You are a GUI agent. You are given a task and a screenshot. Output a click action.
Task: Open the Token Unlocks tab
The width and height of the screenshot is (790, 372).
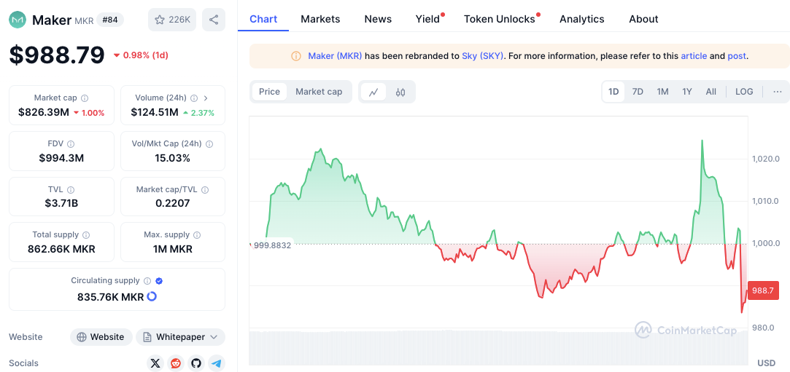point(499,19)
